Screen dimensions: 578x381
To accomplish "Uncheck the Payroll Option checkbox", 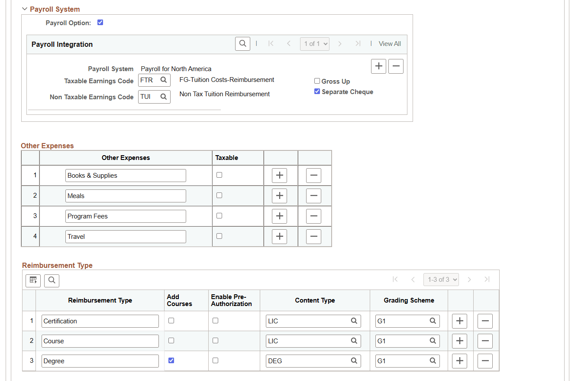I will [x=100, y=23].
